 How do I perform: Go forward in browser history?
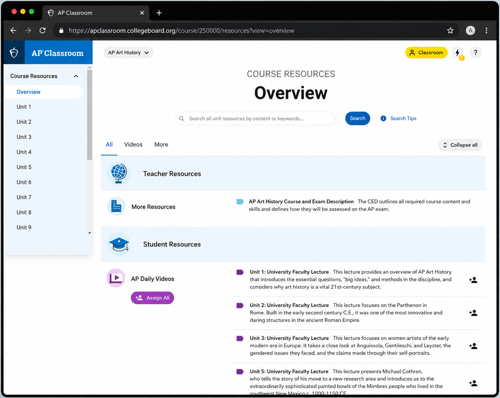coord(28,31)
